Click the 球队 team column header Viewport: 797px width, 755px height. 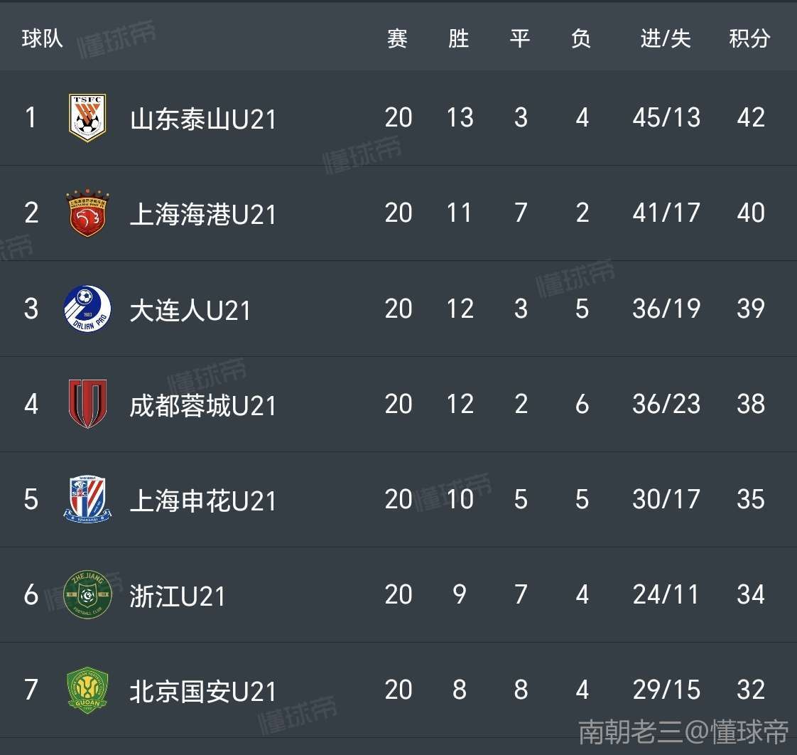tap(42, 38)
